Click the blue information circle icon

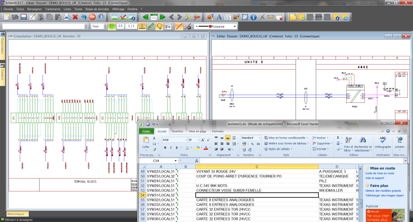(x=253, y=17)
